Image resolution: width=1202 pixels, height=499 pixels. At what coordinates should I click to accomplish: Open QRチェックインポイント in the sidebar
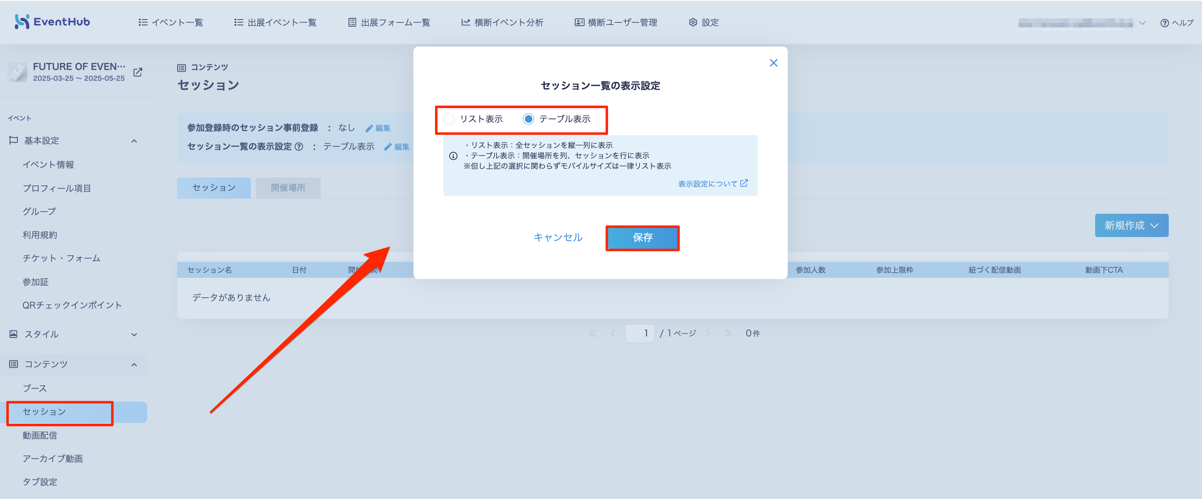(x=72, y=305)
